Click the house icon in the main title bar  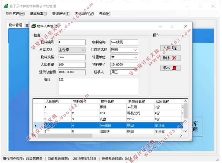tap(6, 6)
